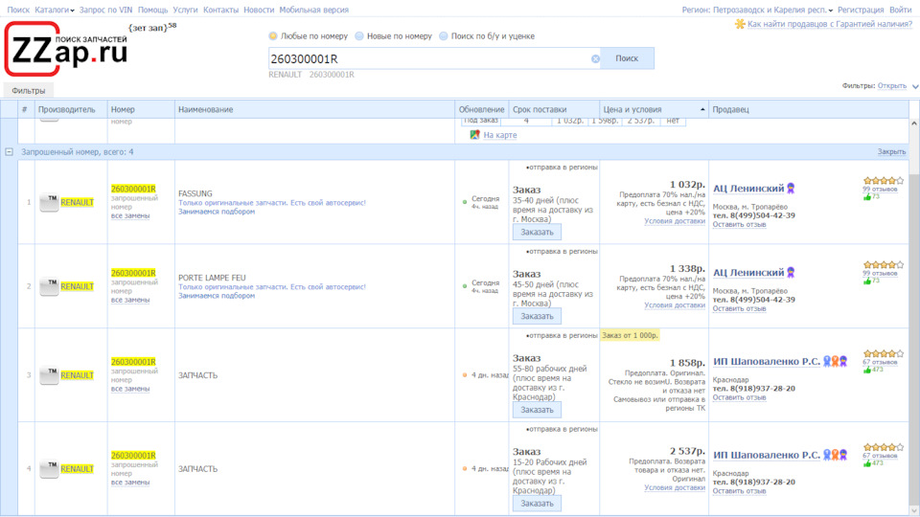Image resolution: width=920 pixels, height=517 pixels.
Task: Click the star rating for PORTE LAMPE FEU row
Action: point(883,265)
